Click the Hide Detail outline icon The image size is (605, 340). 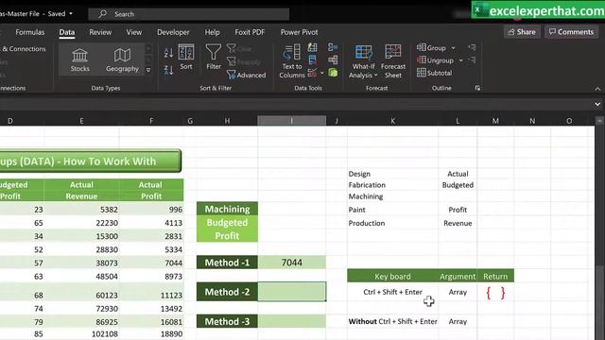pos(472,60)
